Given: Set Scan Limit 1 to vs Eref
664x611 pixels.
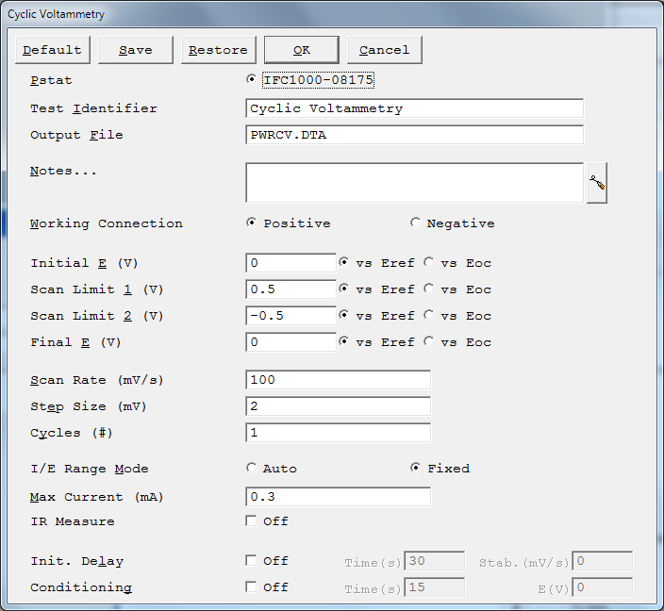Looking at the screenshot, I should tap(344, 289).
